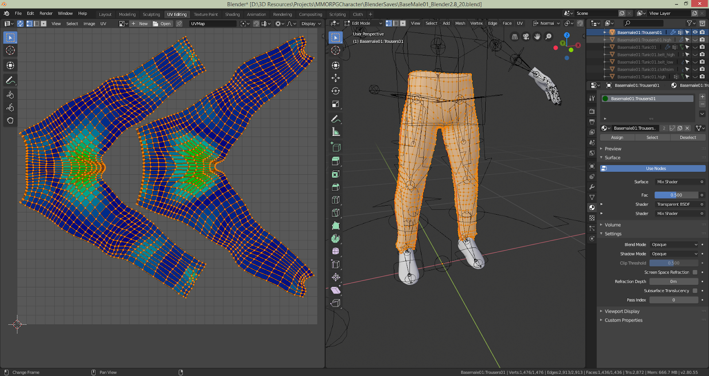This screenshot has height=376, width=709.
Task: Open the Blend Mode dropdown
Action: pos(674,245)
